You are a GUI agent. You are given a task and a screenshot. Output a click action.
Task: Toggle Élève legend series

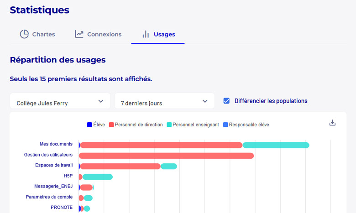96,125
